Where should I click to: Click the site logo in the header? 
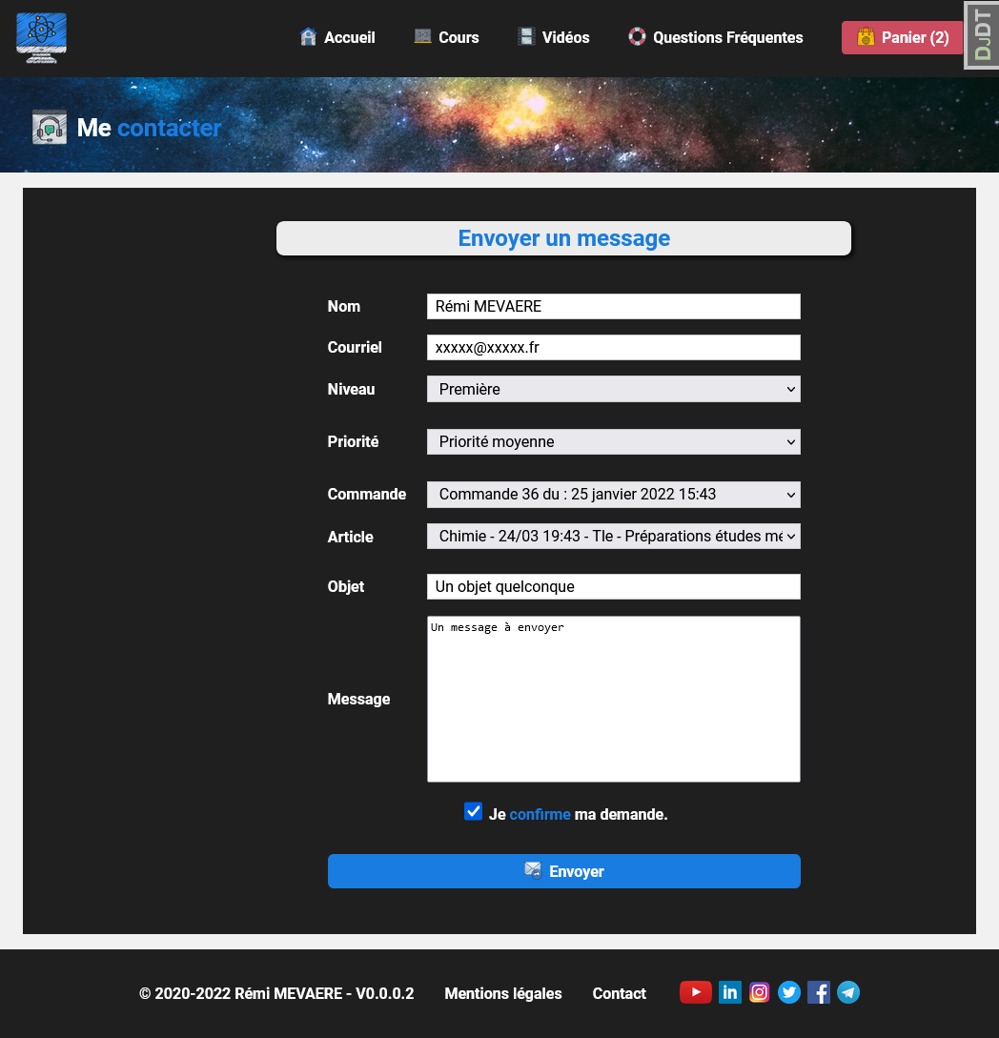[42, 38]
